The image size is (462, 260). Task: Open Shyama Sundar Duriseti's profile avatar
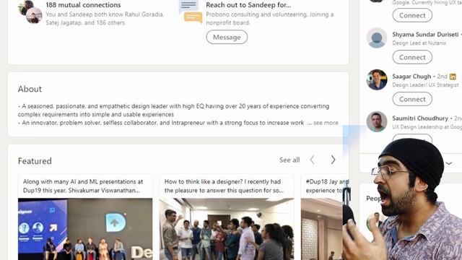(x=377, y=38)
